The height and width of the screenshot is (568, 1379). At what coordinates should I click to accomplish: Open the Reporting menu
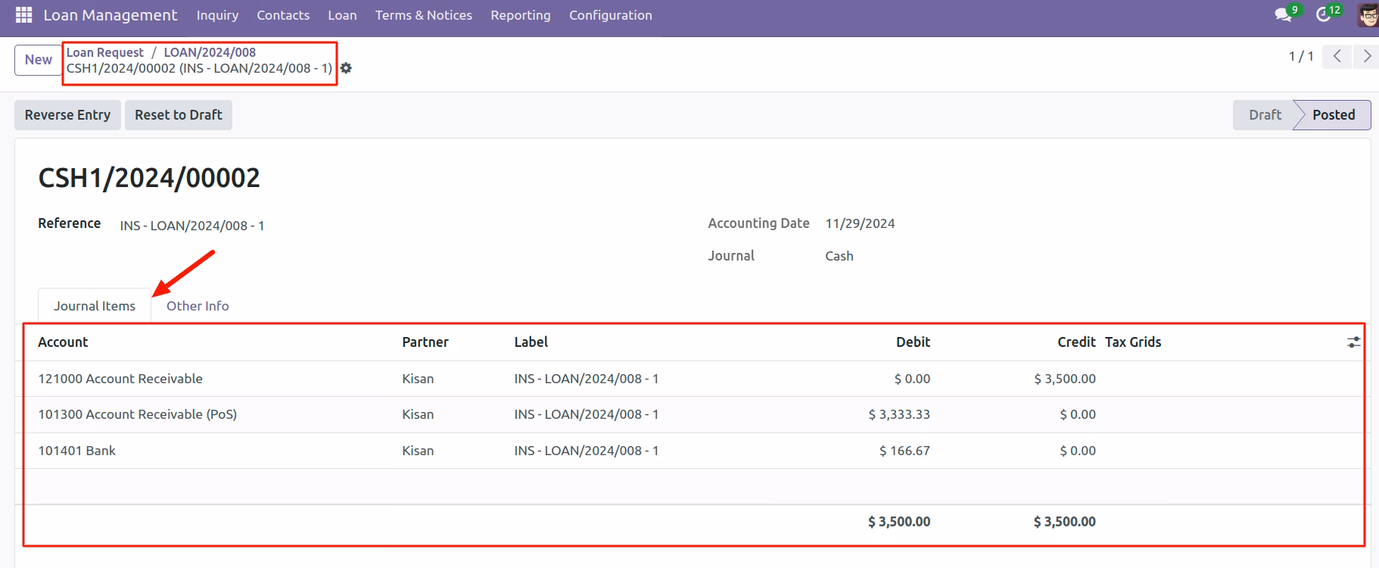521,15
